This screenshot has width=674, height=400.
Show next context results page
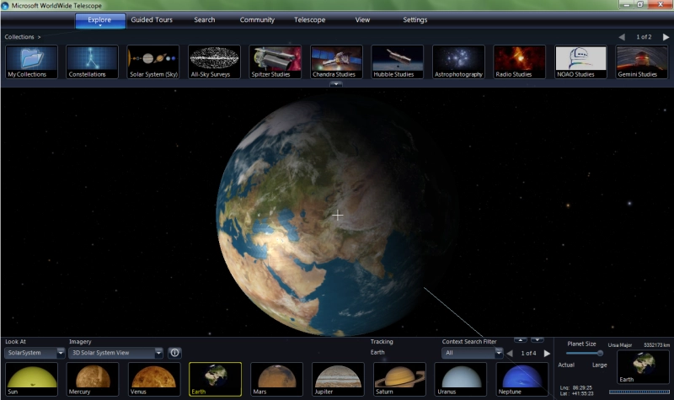547,353
